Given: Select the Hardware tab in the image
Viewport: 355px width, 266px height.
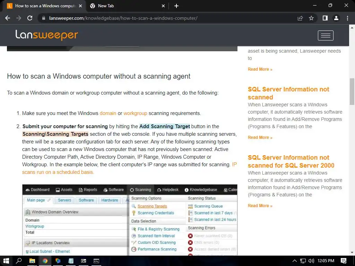Looking at the screenshot, I should click(110, 200).
